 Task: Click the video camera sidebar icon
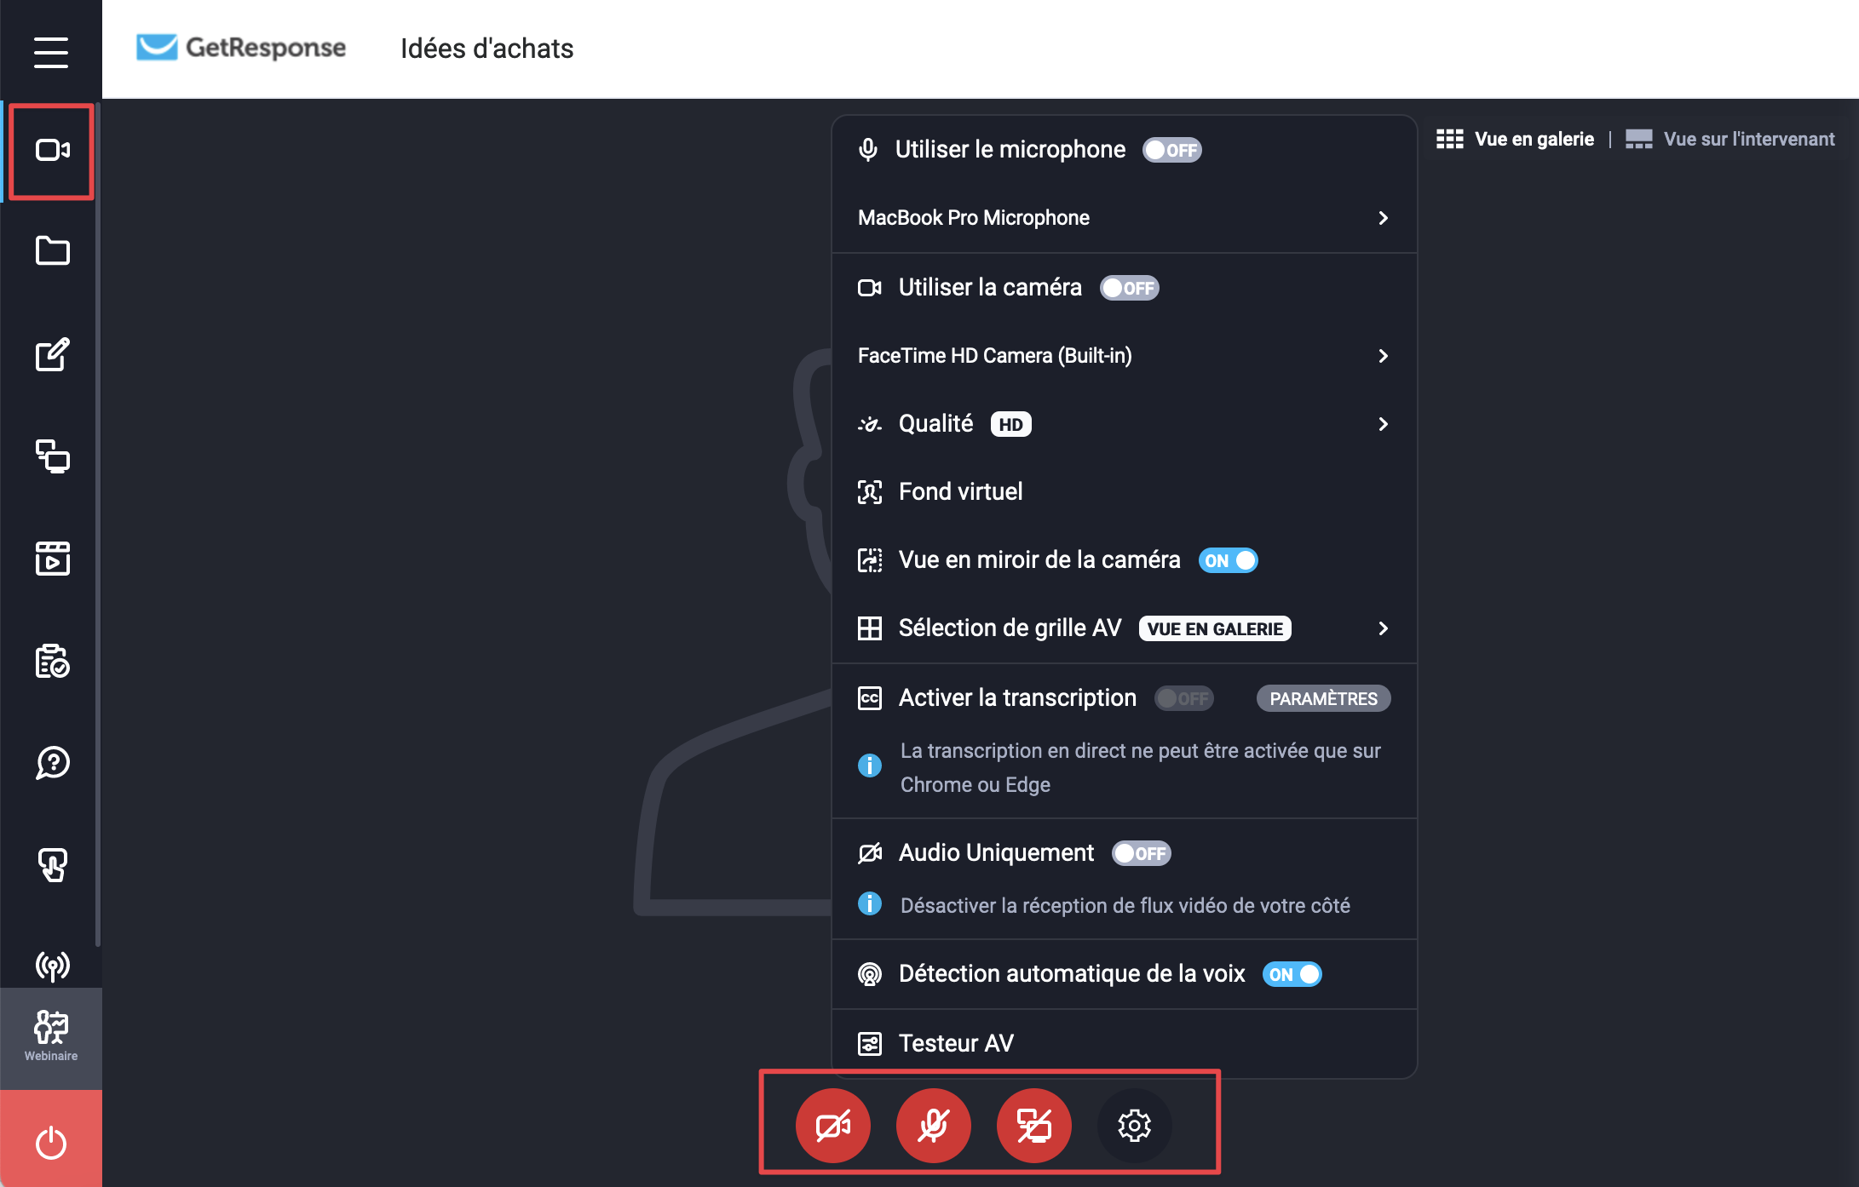[50, 149]
